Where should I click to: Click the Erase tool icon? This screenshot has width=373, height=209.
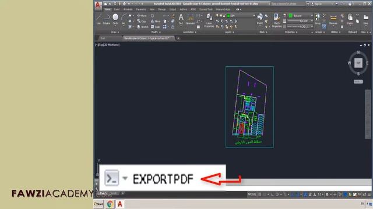pos(173,16)
